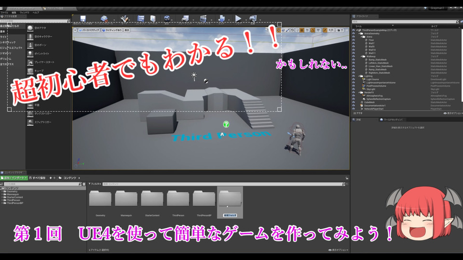Open the Help menu
This screenshot has width=463, height=260.
tap(36, 13)
